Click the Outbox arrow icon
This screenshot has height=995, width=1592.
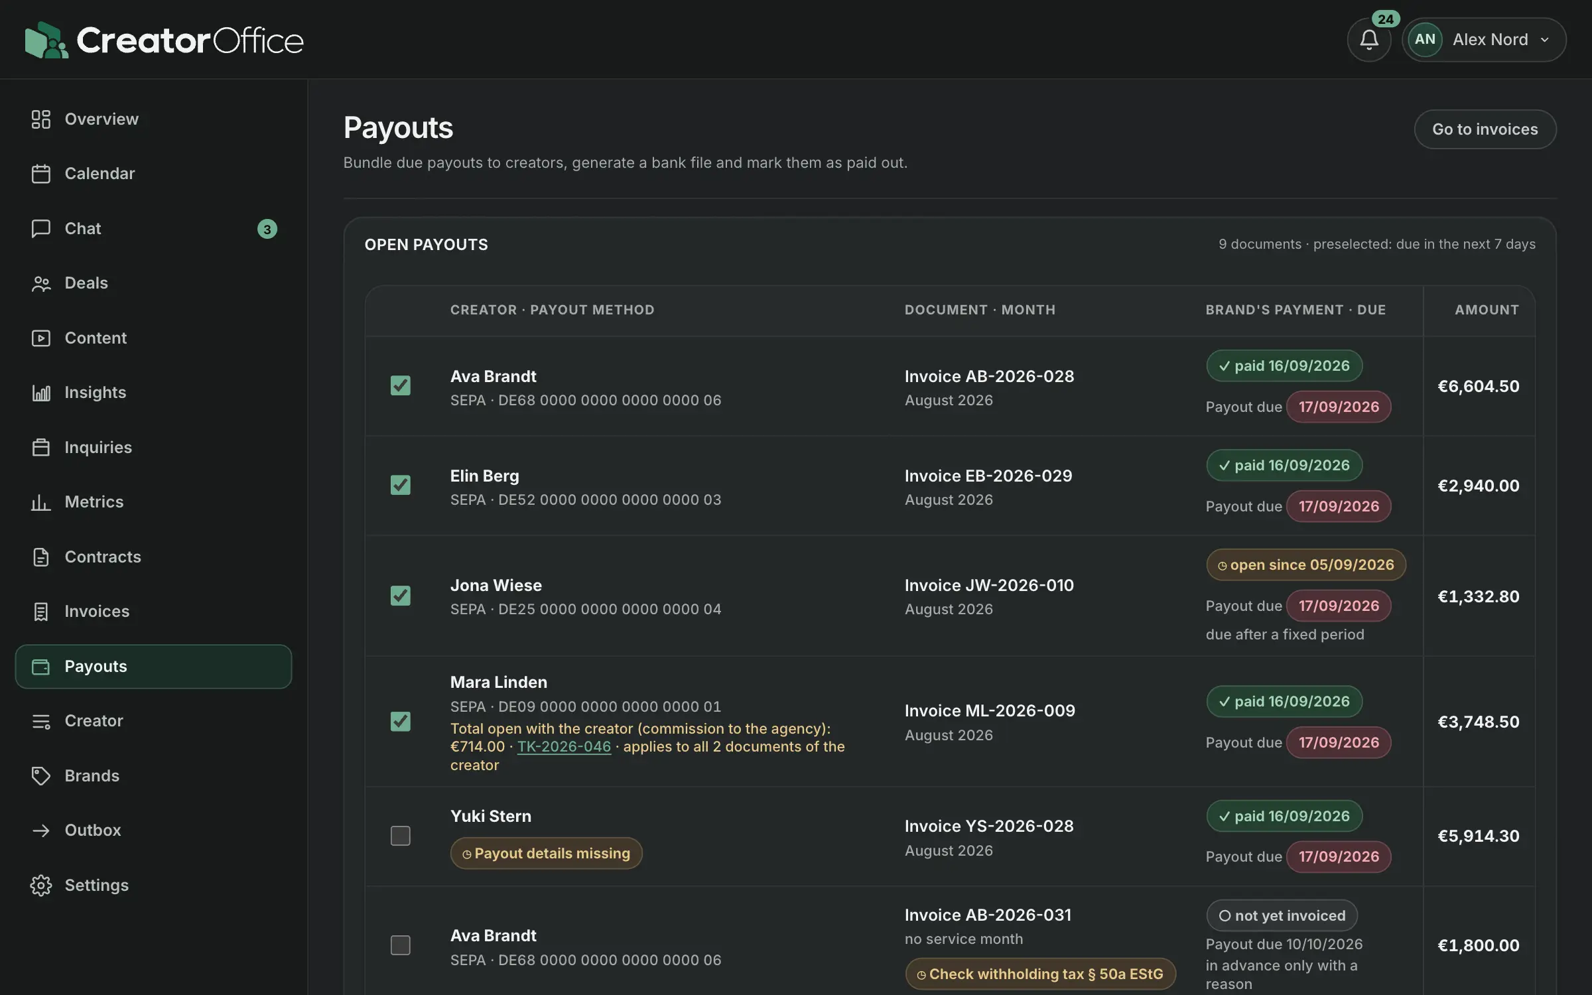coord(41,830)
